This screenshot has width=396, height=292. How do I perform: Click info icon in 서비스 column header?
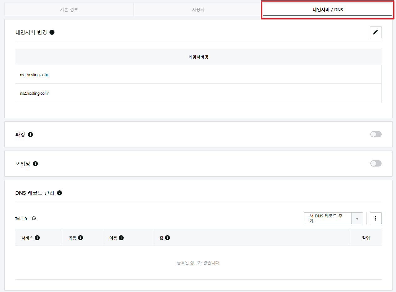click(x=37, y=238)
